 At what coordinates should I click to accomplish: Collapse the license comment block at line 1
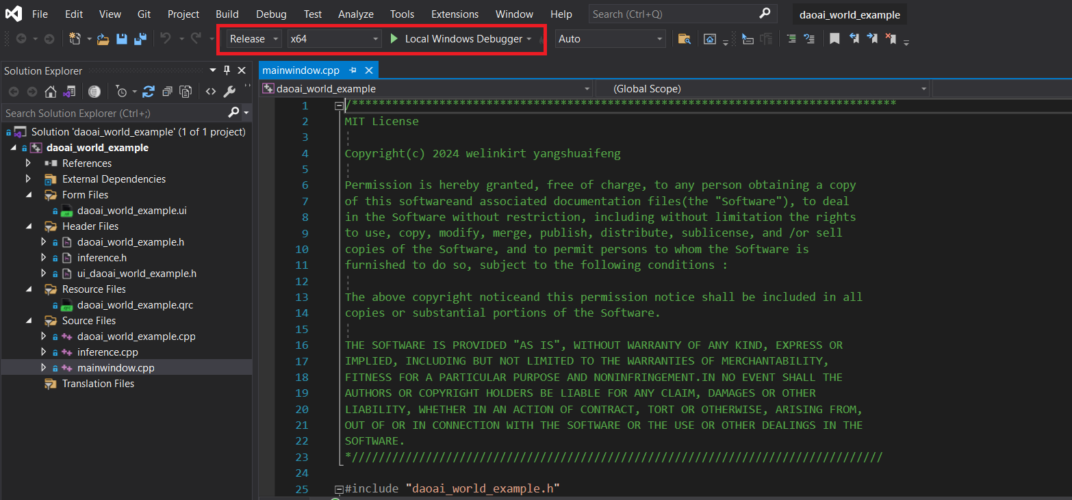tap(338, 106)
